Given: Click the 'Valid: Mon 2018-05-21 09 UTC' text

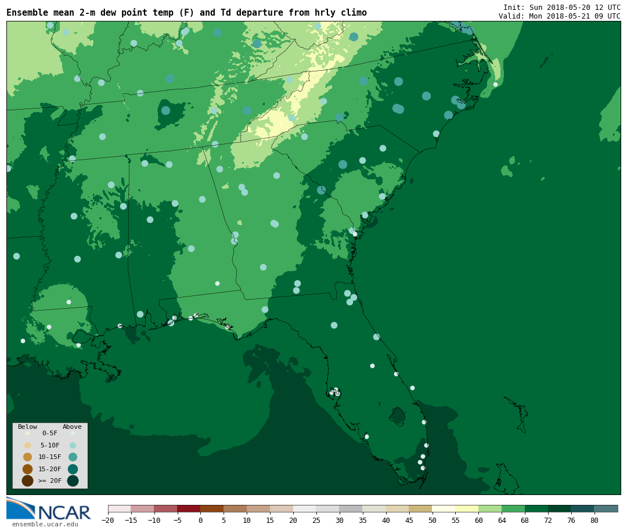Looking at the screenshot, I should pyautogui.click(x=559, y=16).
